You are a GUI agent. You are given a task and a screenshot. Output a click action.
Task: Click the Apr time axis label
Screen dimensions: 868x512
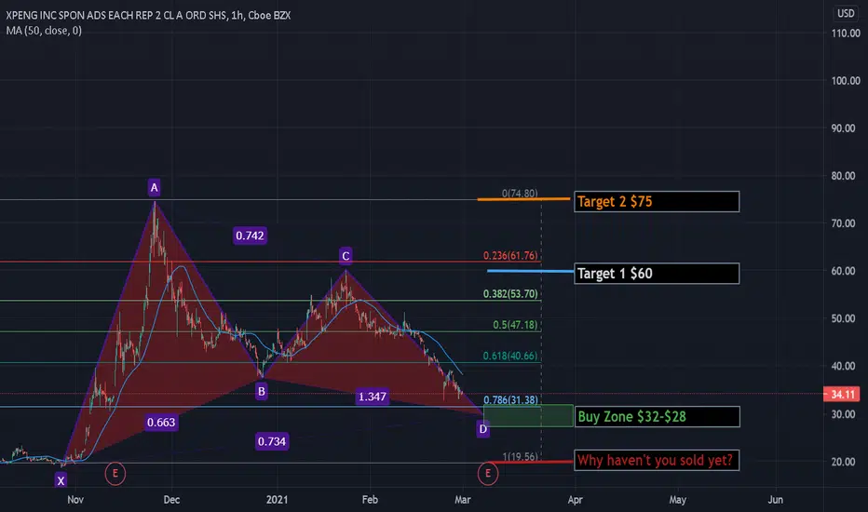[x=576, y=500]
